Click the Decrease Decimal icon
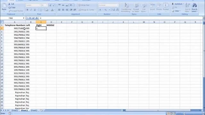The height and width of the screenshot is (115, 205). pyautogui.click(x=117, y=10)
